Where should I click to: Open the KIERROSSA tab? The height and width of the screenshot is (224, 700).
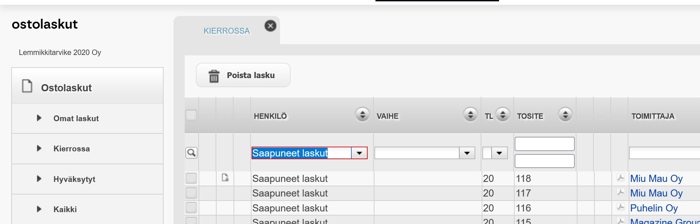[x=226, y=31]
